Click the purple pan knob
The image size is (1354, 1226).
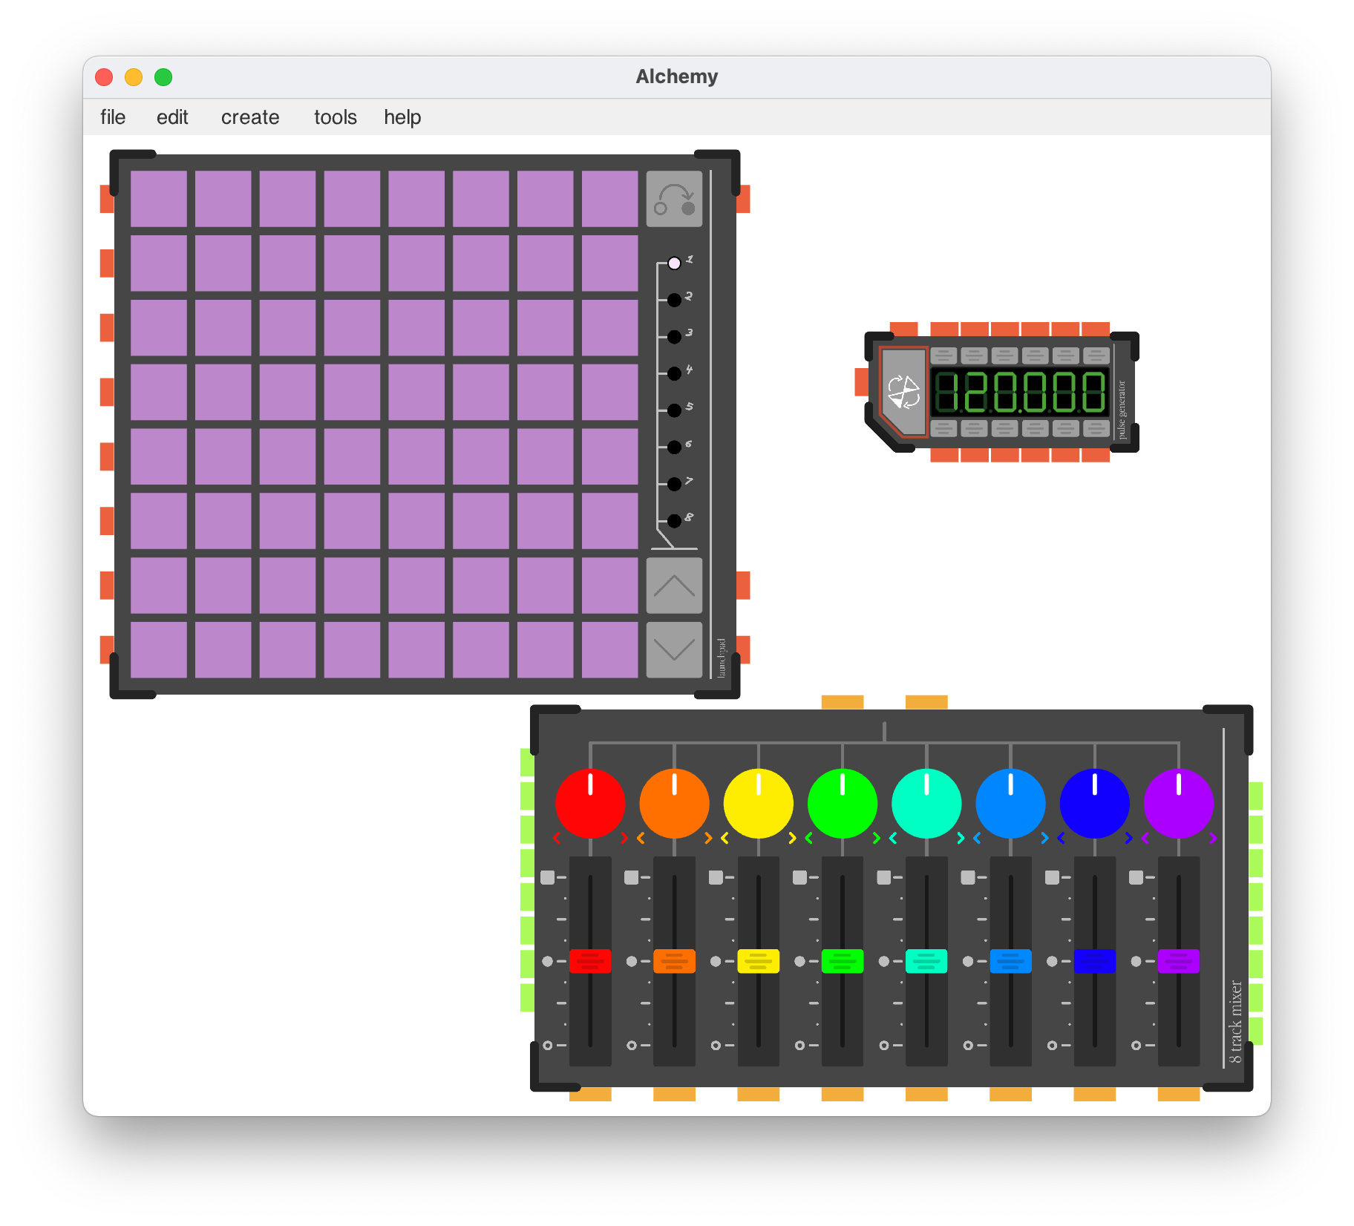click(x=1178, y=804)
